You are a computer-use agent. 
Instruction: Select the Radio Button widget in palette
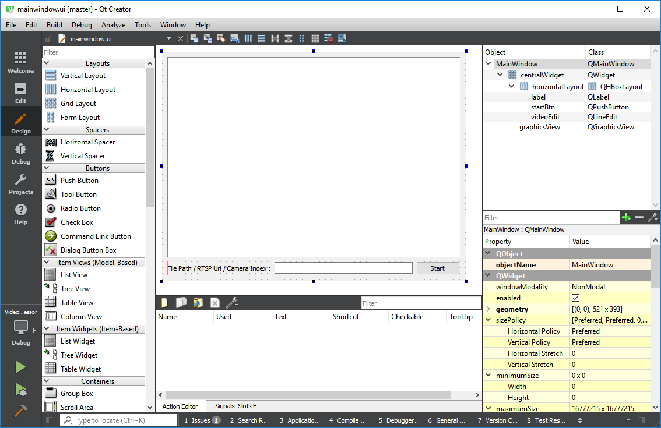80,208
